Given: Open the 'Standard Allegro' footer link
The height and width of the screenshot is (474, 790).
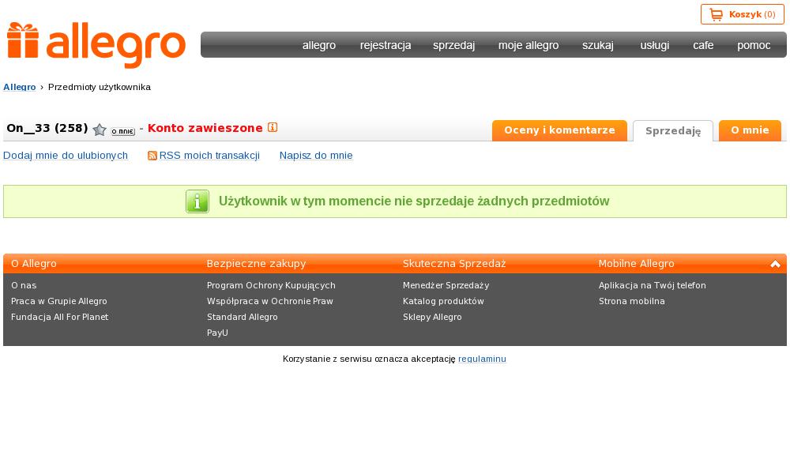Looking at the screenshot, I should pos(243,318).
